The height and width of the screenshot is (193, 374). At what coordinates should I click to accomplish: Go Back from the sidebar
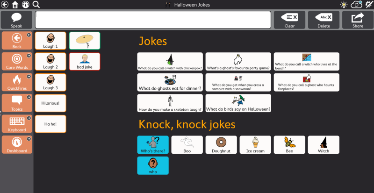click(x=17, y=41)
